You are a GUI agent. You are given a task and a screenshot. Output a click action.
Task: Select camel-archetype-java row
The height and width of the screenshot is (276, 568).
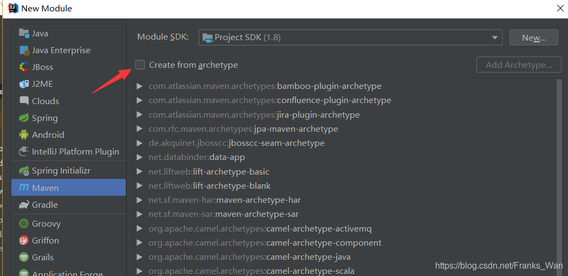[346, 257]
